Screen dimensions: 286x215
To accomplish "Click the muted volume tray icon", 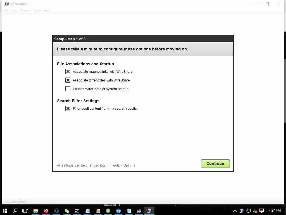I will (x=255, y=211).
